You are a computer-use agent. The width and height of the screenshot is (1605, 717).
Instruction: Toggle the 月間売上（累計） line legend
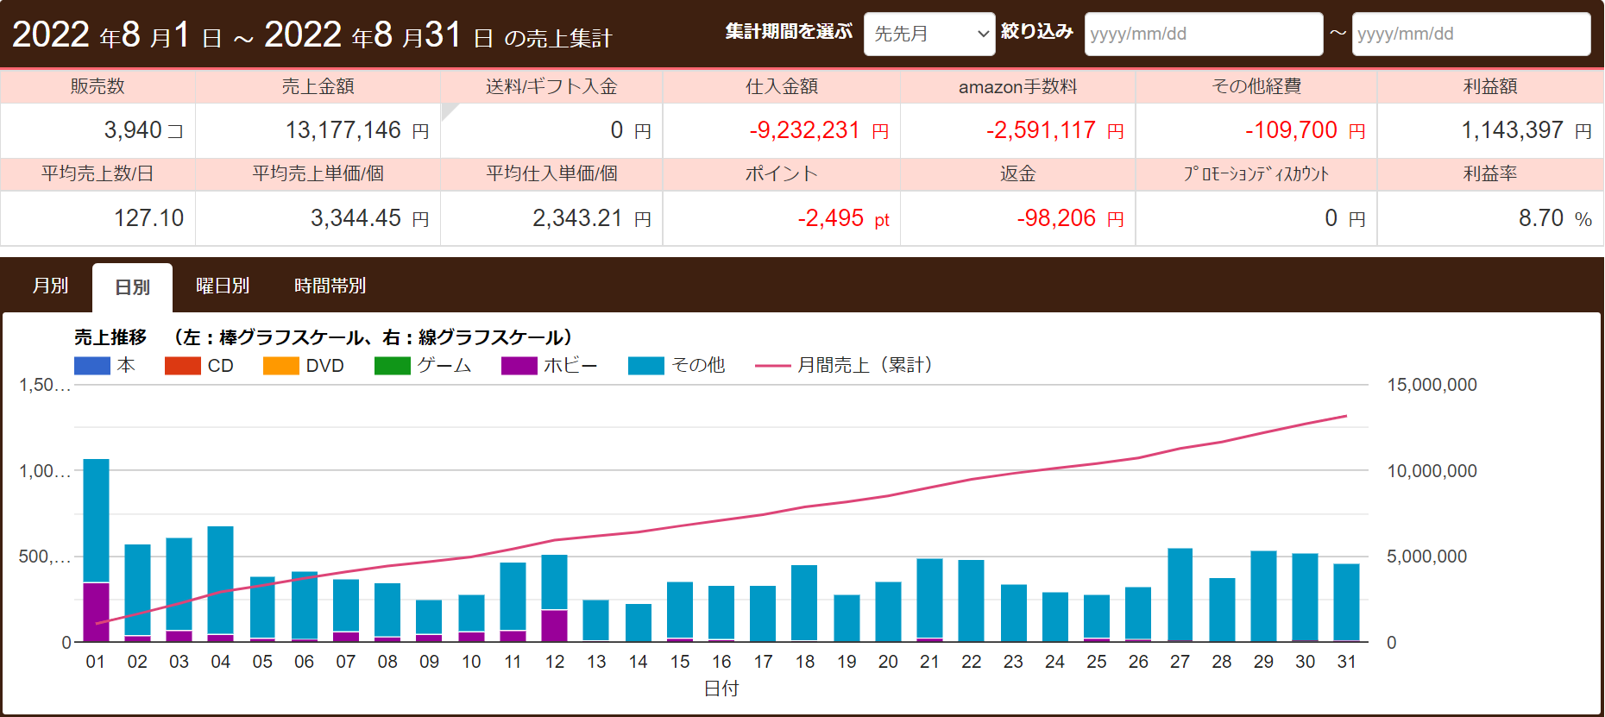click(x=773, y=366)
